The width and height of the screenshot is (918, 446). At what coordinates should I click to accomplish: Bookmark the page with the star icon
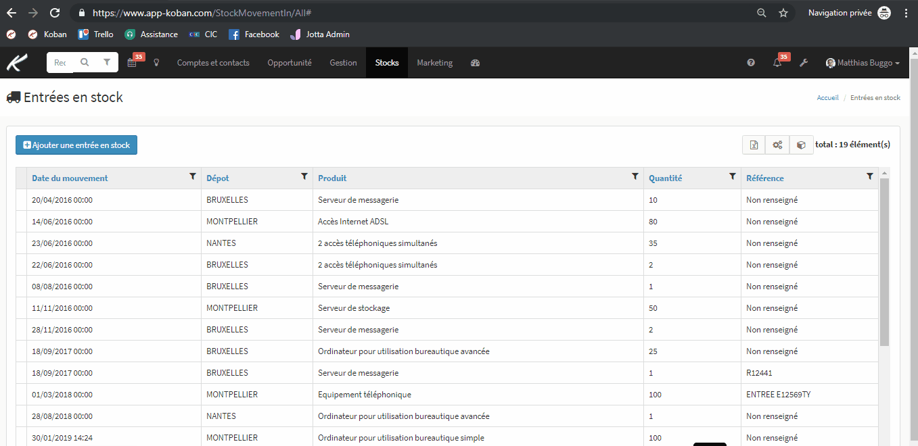[x=783, y=13]
